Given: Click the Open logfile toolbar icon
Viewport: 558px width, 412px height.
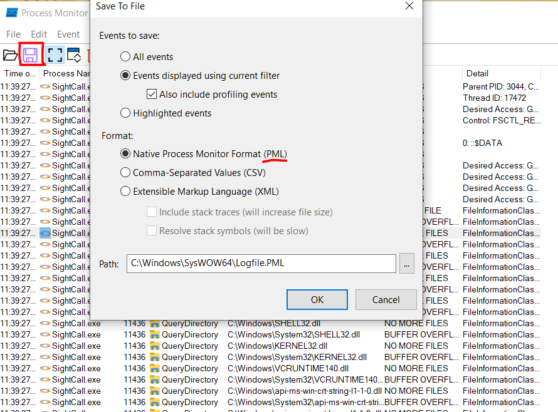Looking at the screenshot, I should click(11, 54).
